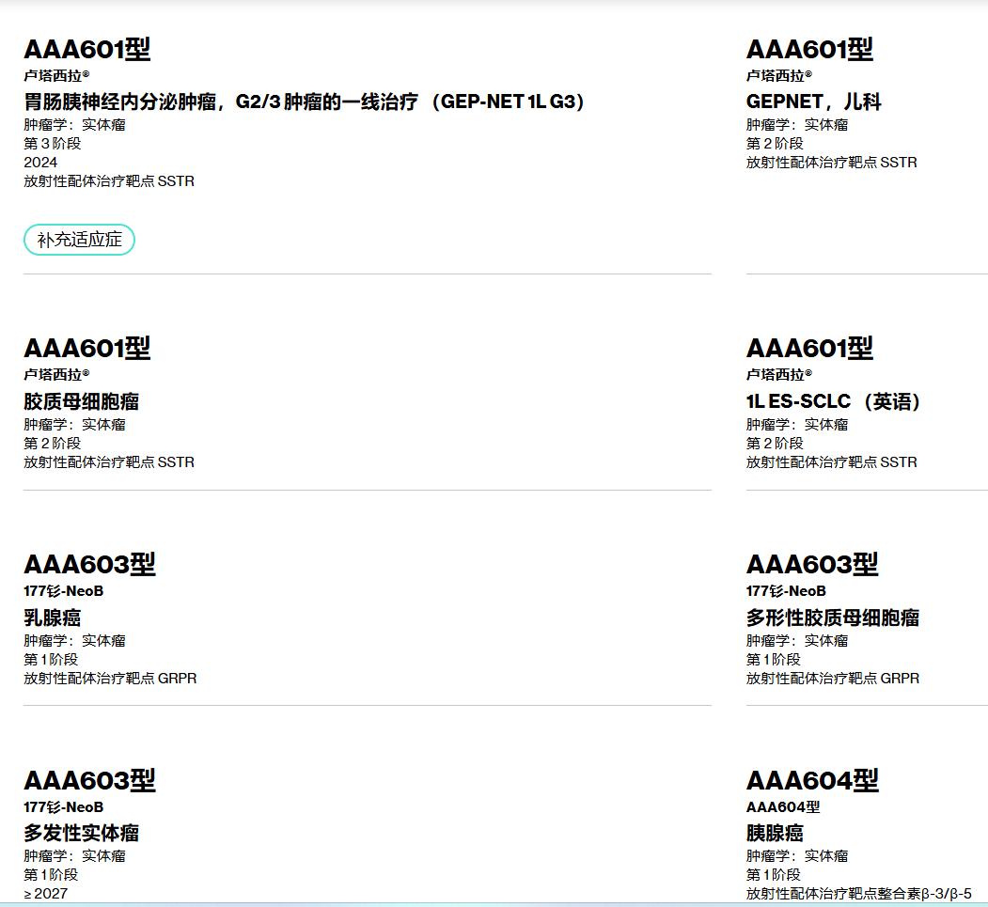Click the AAA603型 heading above 乳腺癌
The image size is (988, 907).
[89, 564]
